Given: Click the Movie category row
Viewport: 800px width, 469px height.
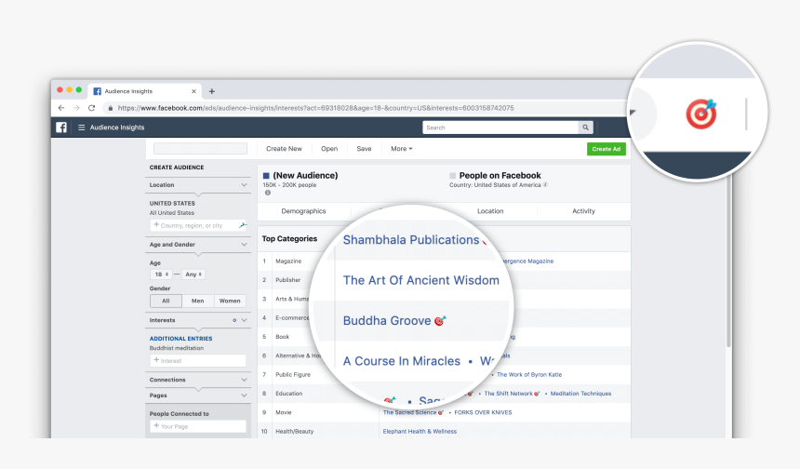Looking at the screenshot, I should [444, 412].
